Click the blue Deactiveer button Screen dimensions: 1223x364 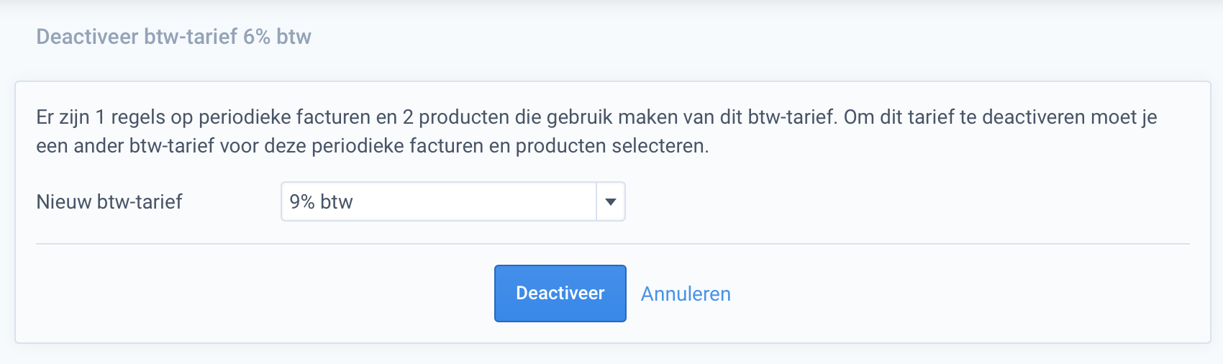[x=560, y=294]
